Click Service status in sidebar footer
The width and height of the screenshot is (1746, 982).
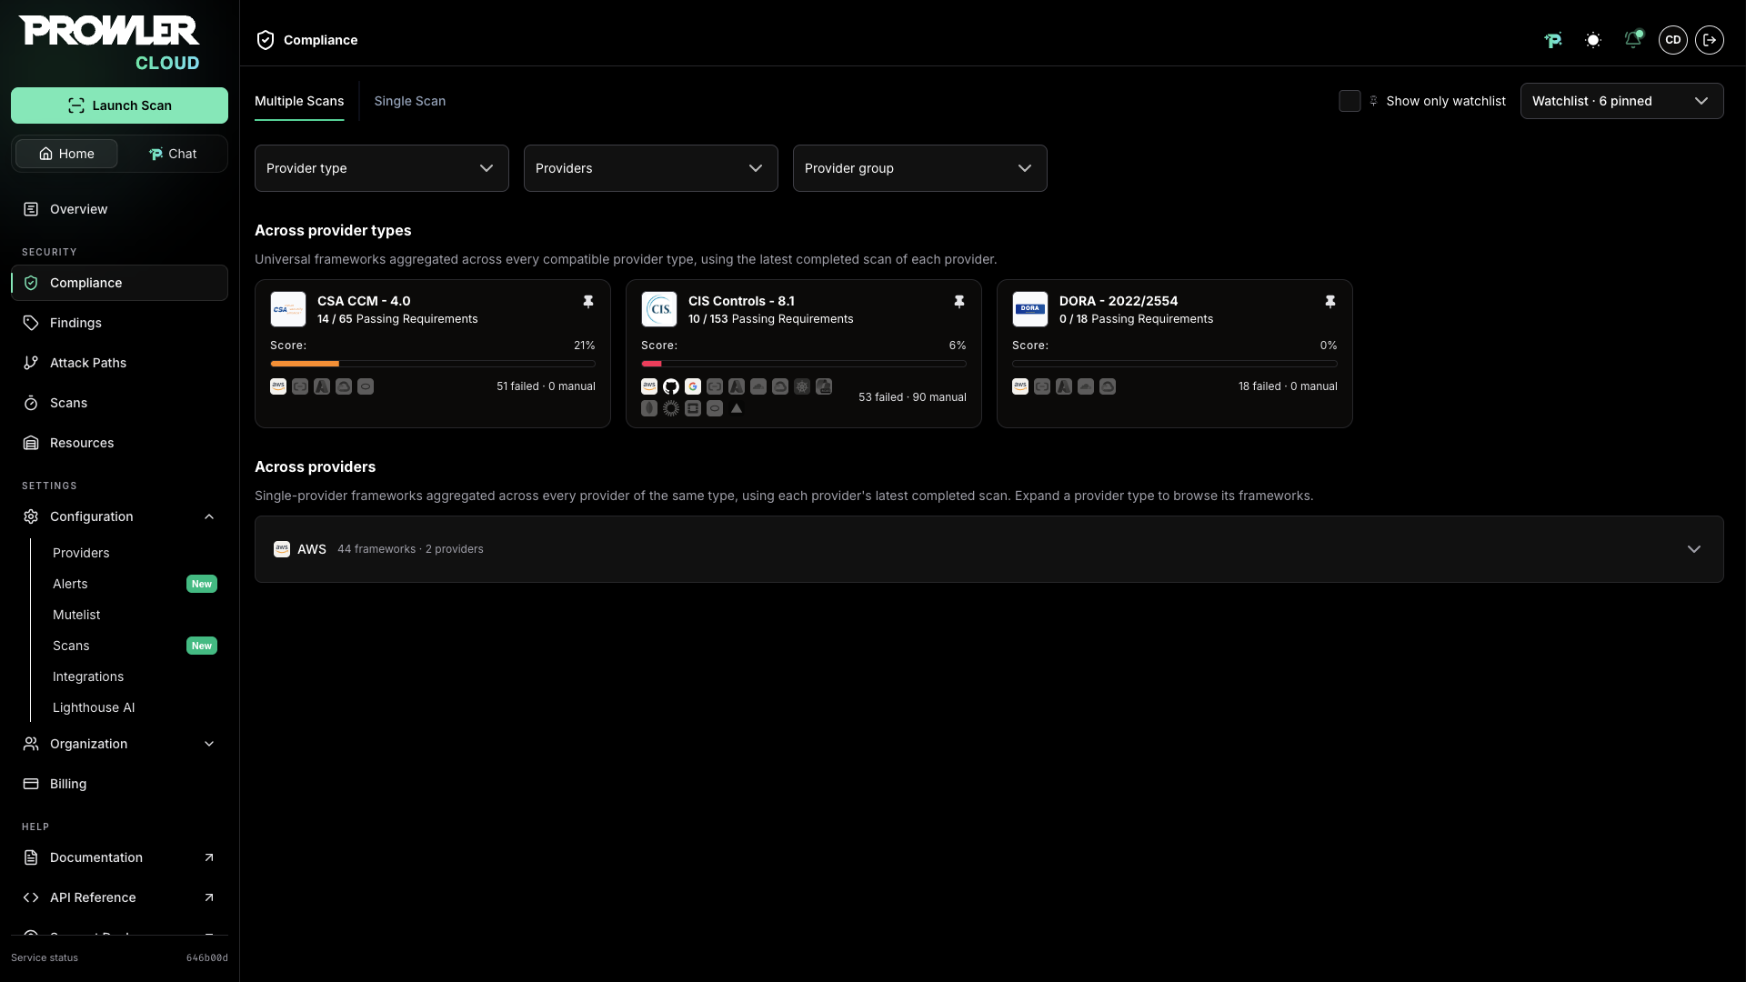point(45,957)
